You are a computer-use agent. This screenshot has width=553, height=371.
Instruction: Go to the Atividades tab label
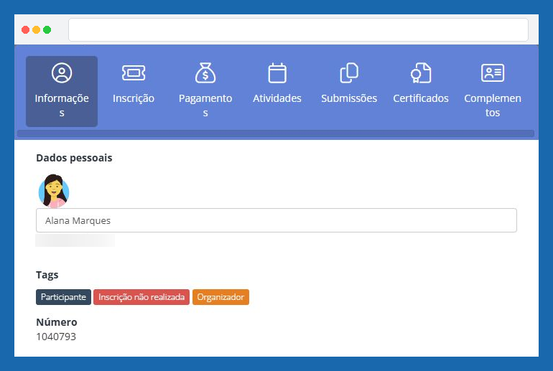[277, 98]
